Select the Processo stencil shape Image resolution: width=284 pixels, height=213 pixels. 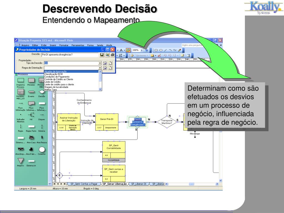[31, 80]
